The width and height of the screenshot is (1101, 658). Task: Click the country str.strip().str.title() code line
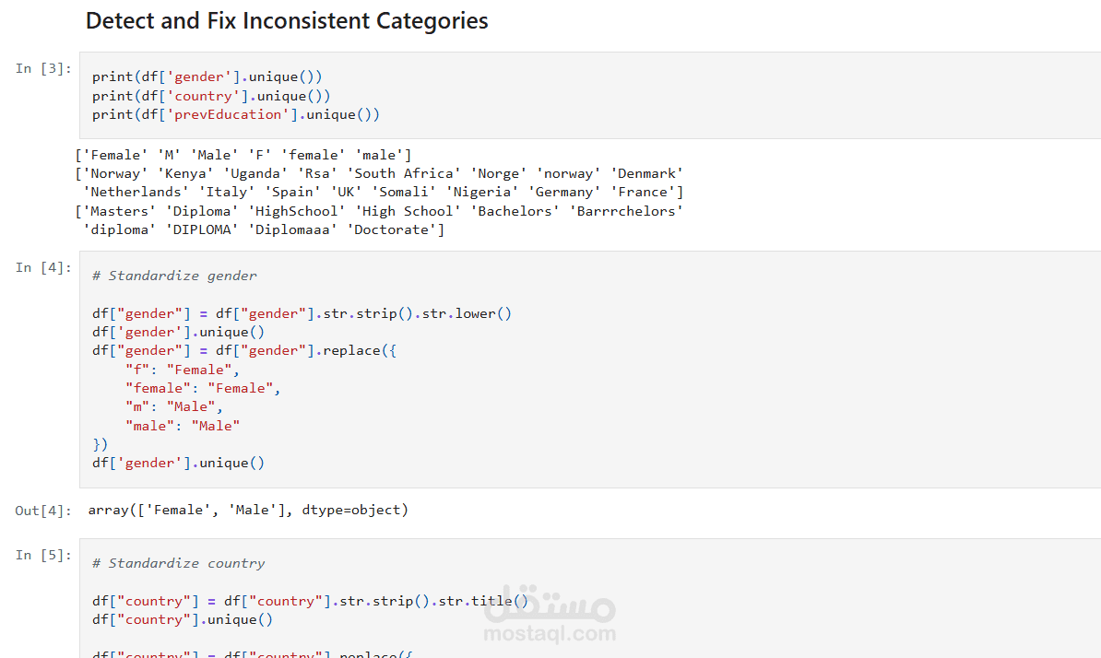point(310,601)
